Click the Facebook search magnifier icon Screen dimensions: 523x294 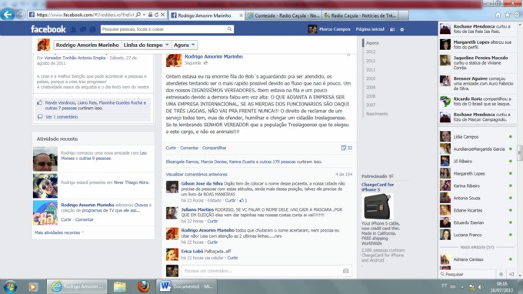(229, 29)
